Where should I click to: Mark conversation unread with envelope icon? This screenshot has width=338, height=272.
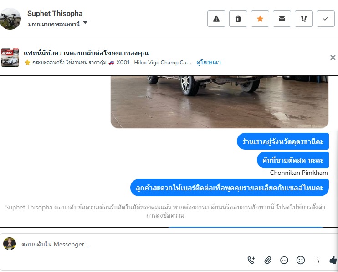click(282, 19)
